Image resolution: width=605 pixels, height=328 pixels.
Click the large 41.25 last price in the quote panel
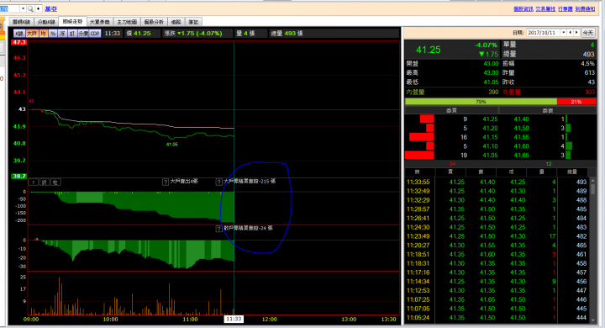tap(429, 50)
